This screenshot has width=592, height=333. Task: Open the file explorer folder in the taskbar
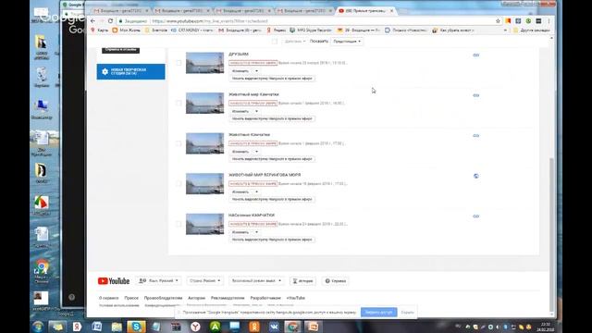pyautogui.click(x=117, y=327)
